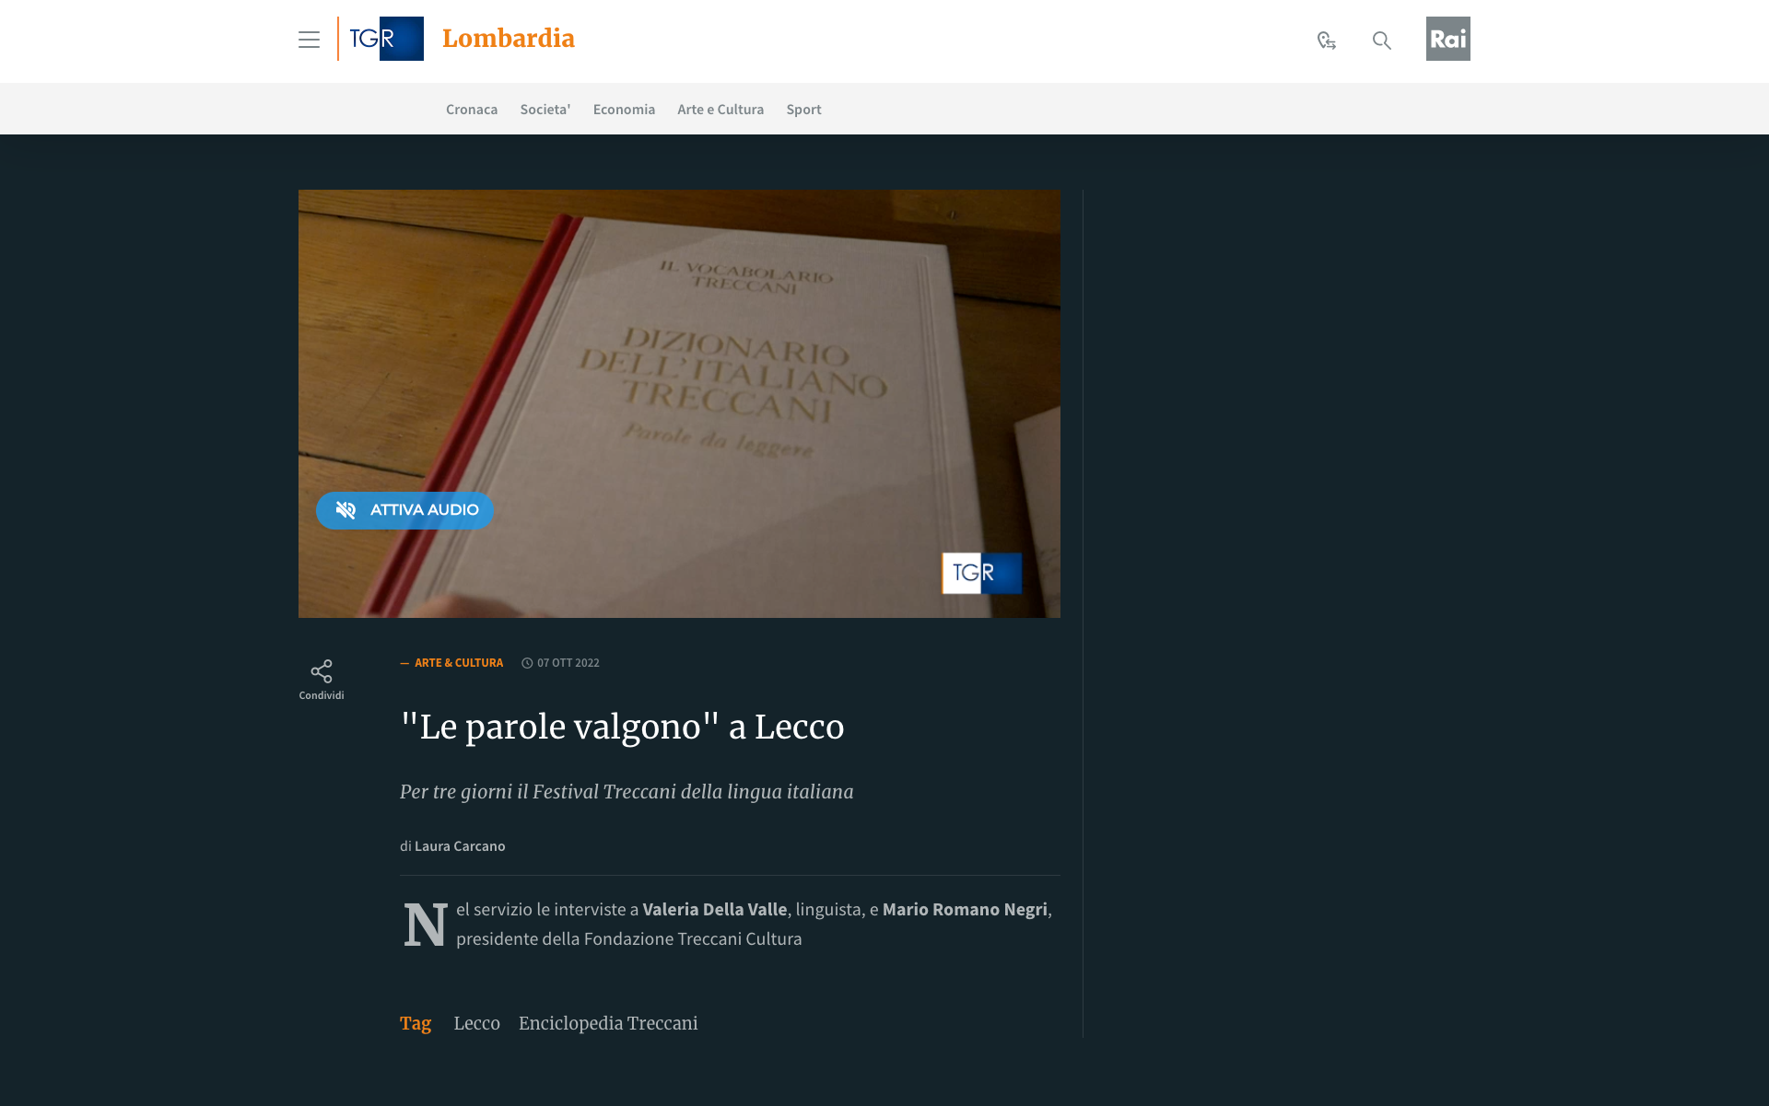Open the Arte & Cultura category label

point(459,663)
